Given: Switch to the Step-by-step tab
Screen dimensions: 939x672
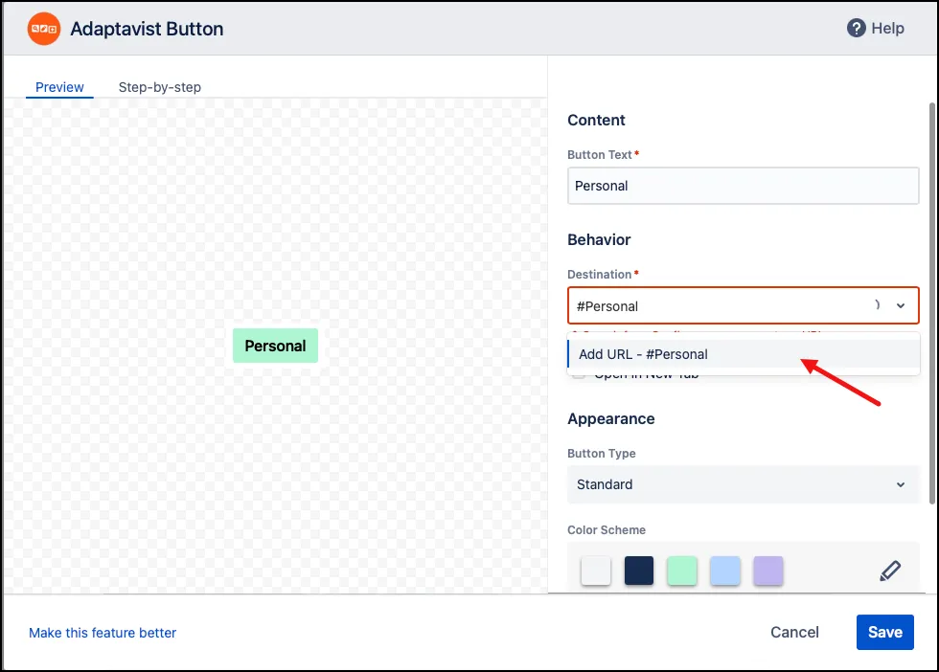Looking at the screenshot, I should point(159,87).
